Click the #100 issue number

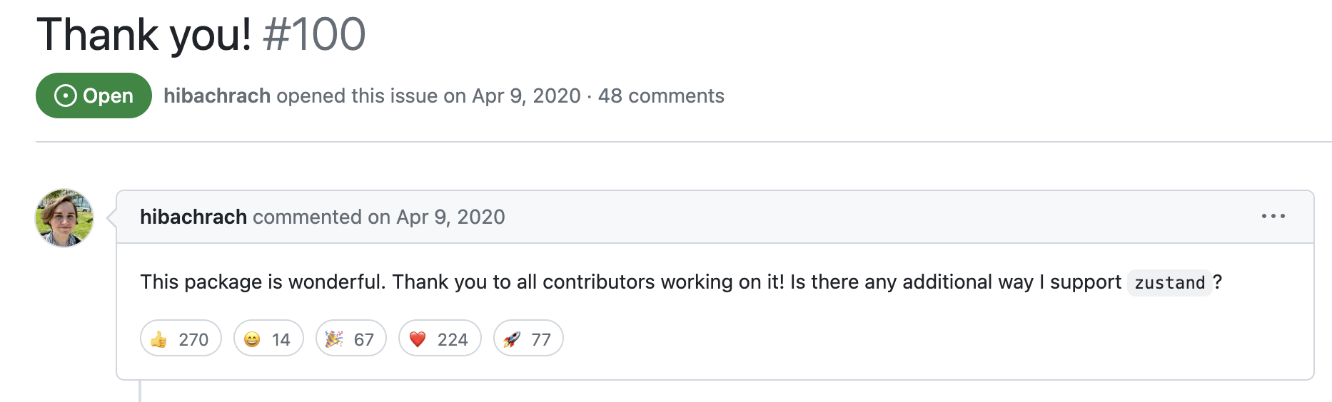314,34
